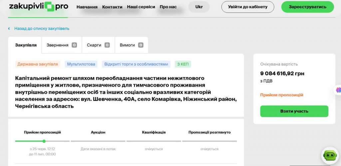Click the expected value 9 084 616,92 грн
The width and height of the screenshot is (341, 166).
tap(282, 74)
